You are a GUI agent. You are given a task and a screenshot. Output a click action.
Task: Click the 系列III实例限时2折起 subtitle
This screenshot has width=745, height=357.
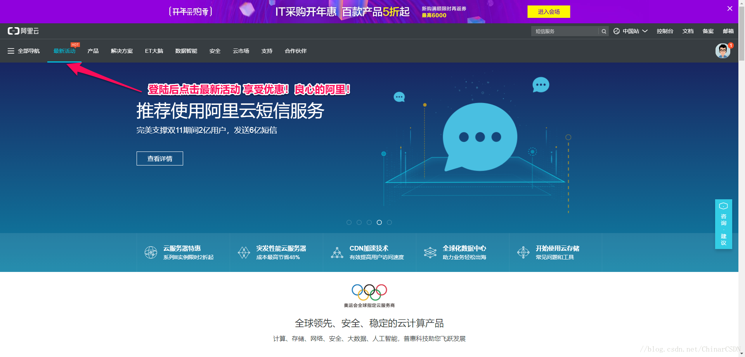(189, 257)
